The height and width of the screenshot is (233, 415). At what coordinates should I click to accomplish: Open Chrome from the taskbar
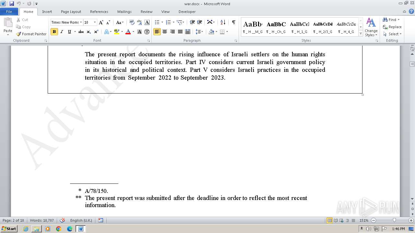coord(59,229)
